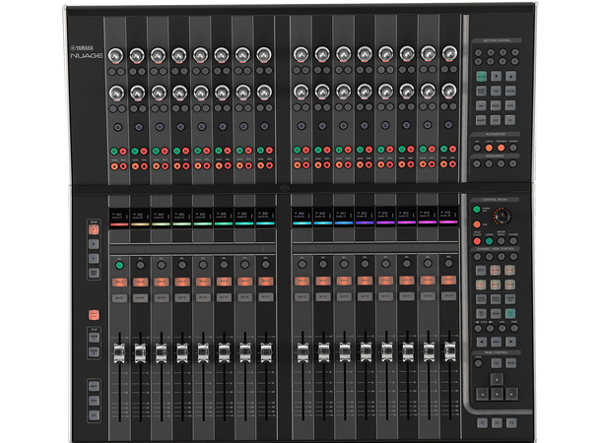Toggle Control Room DOWN MIX green button

coord(477,210)
